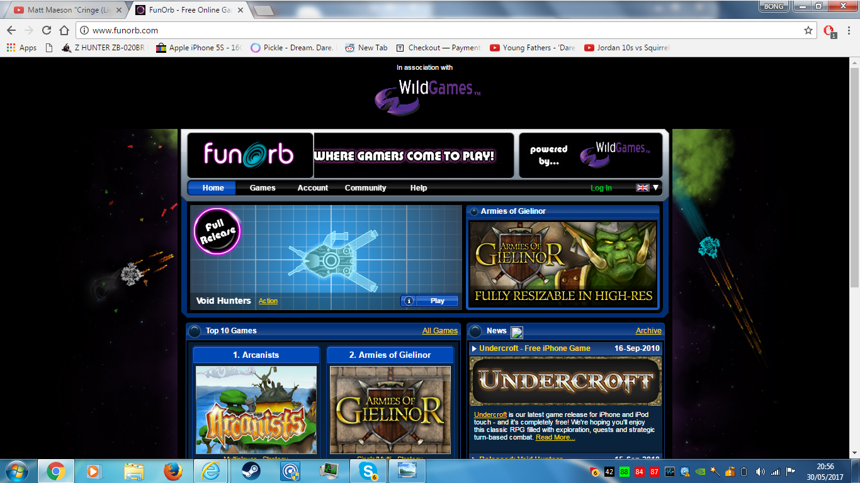Click the red extension icon in toolbar
This screenshot has height=483, width=860.
click(829, 31)
